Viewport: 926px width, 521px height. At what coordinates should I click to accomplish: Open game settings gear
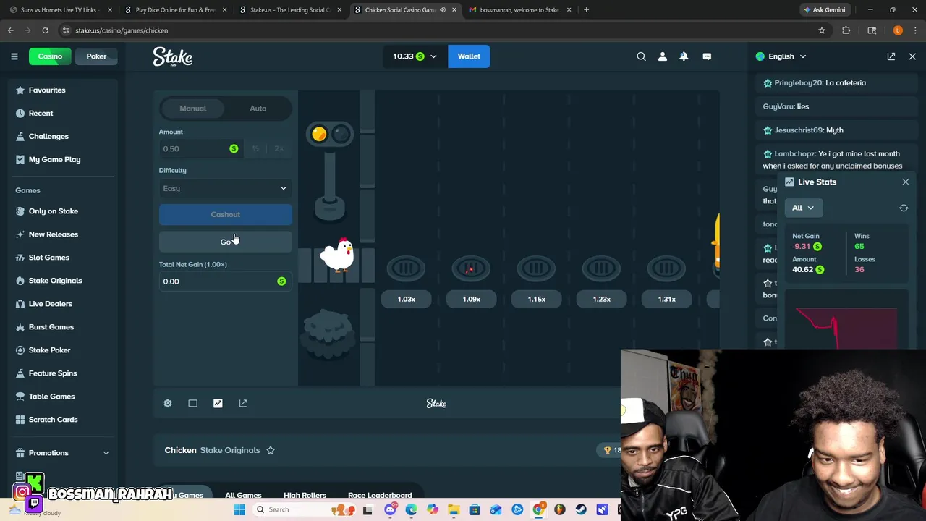(x=168, y=403)
